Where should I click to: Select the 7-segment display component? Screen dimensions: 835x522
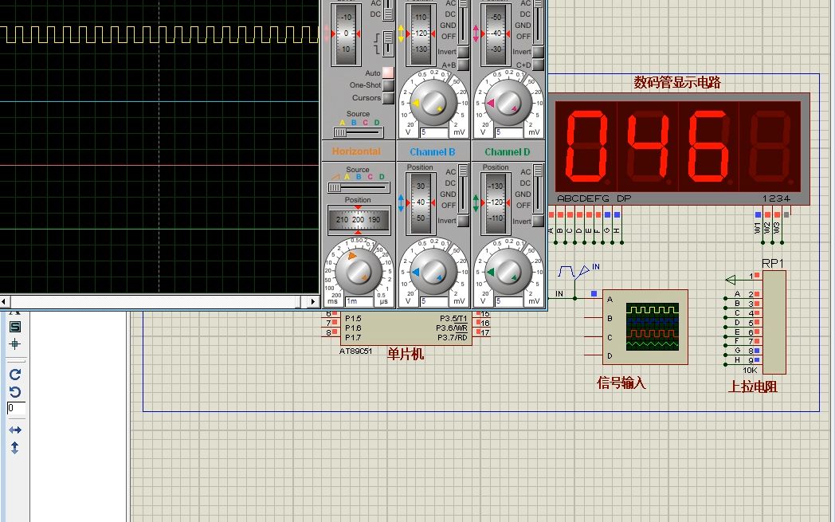coord(679,149)
